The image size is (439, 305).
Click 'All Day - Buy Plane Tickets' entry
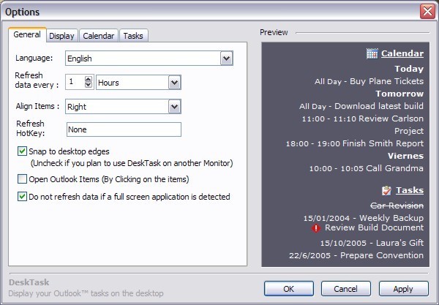tap(369, 81)
